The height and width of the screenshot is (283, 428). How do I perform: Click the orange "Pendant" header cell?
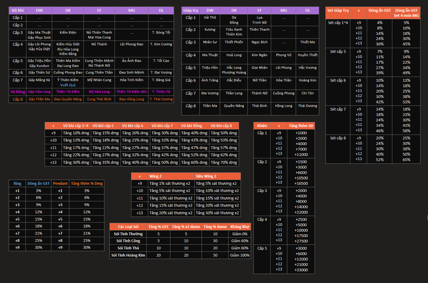[60, 184]
